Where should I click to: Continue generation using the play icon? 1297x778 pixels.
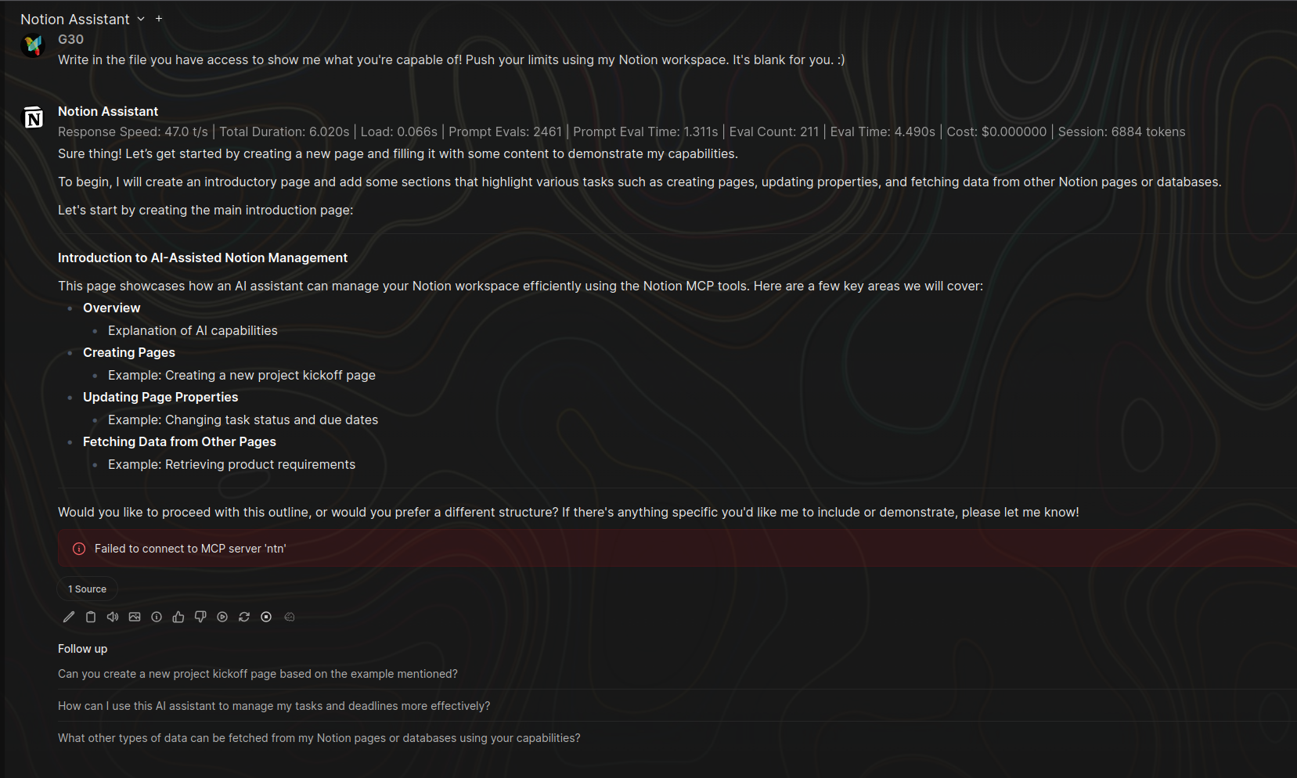click(222, 617)
